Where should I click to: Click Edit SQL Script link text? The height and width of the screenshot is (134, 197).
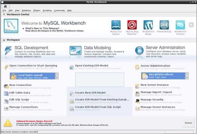[x=19, y=99]
